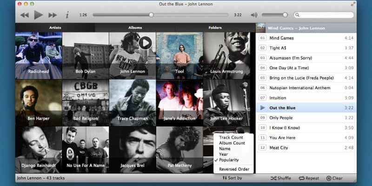Start playback with the play button

click(x=38, y=15)
